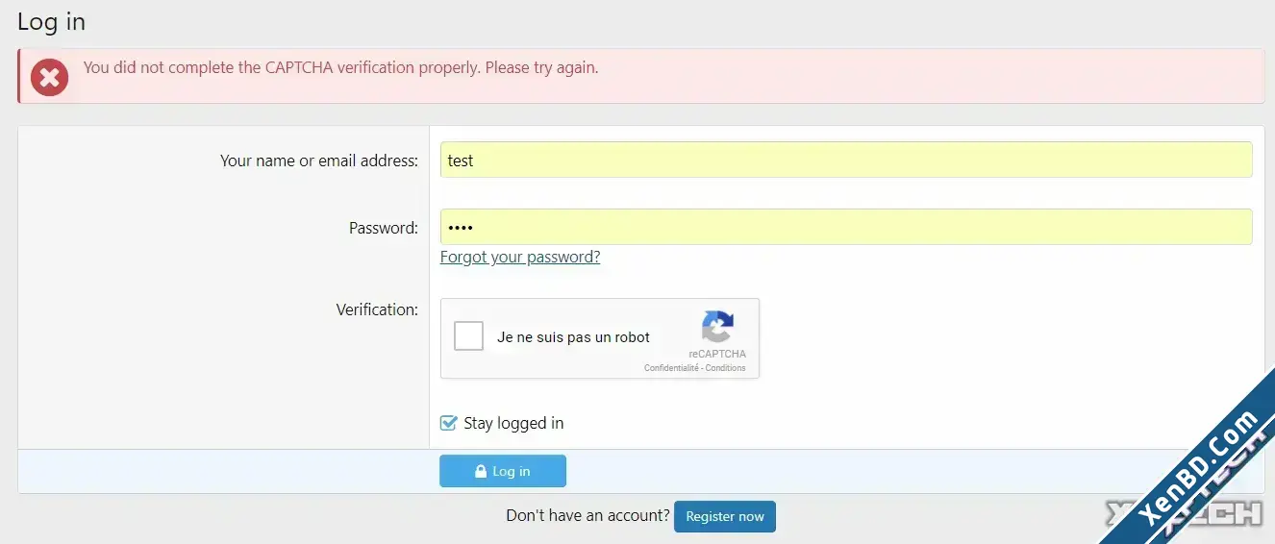Click the checkmark in Stay logged in box
Screen dimensions: 1275x544
click(x=448, y=422)
